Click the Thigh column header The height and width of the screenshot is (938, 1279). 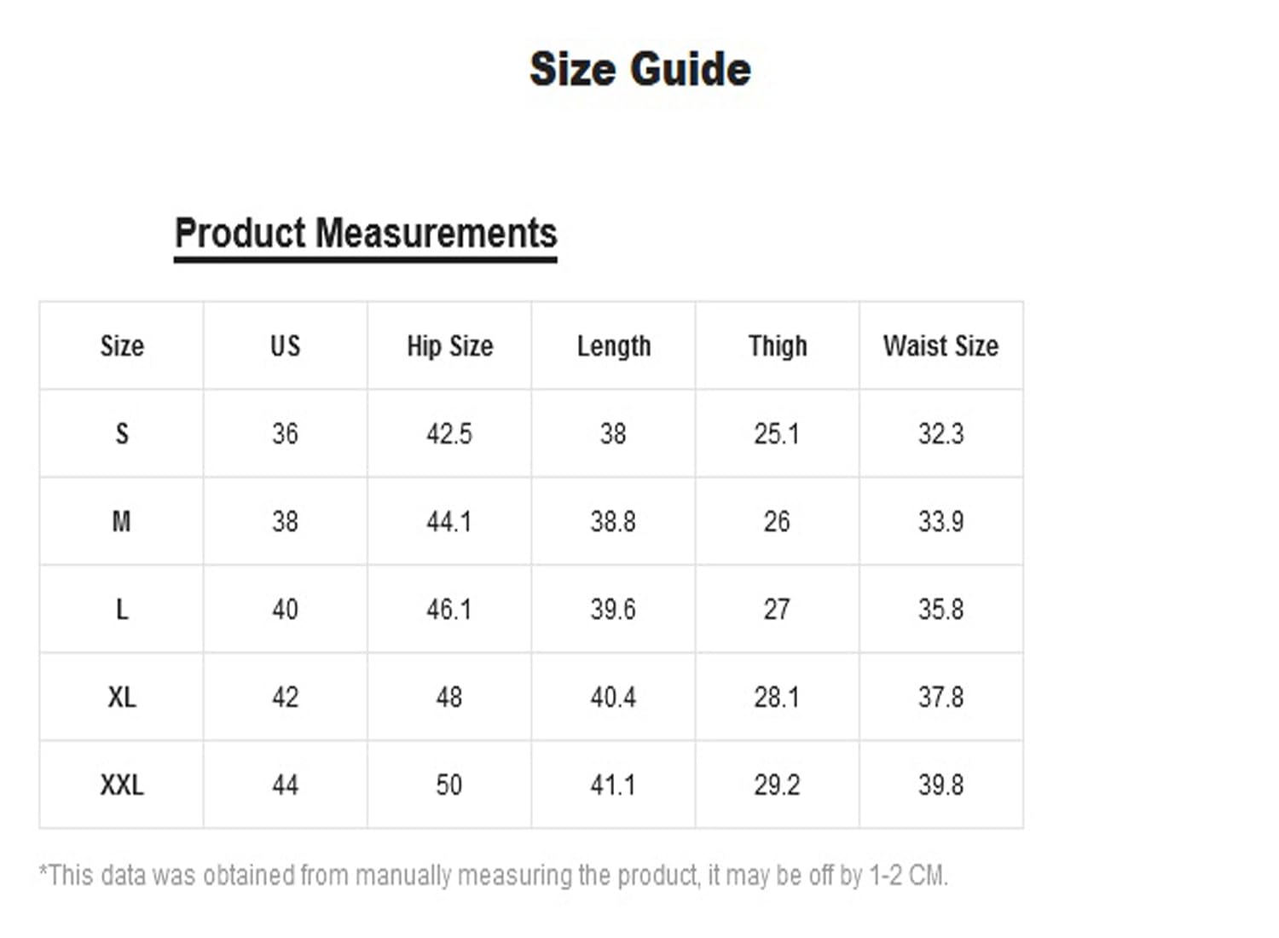pyautogui.click(x=777, y=346)
